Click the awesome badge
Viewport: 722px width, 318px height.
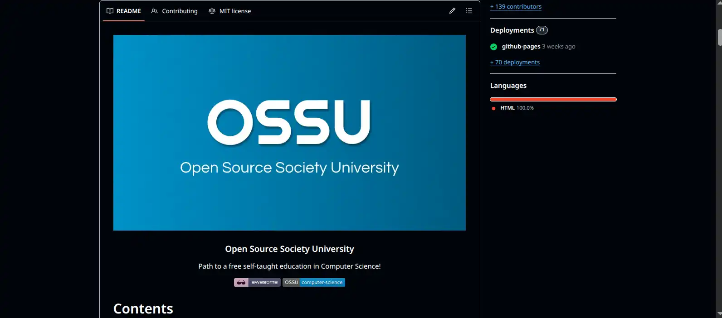click(257, 282)
